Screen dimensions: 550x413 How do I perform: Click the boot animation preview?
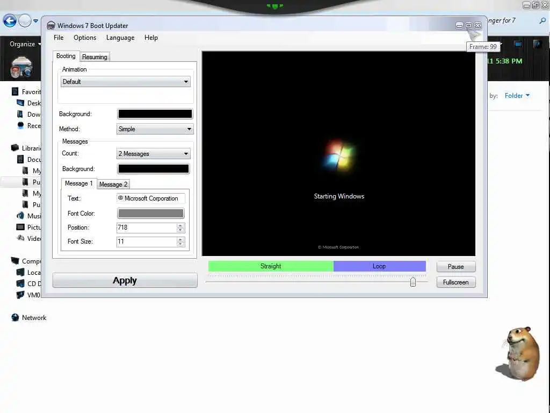tap(339, 153)
